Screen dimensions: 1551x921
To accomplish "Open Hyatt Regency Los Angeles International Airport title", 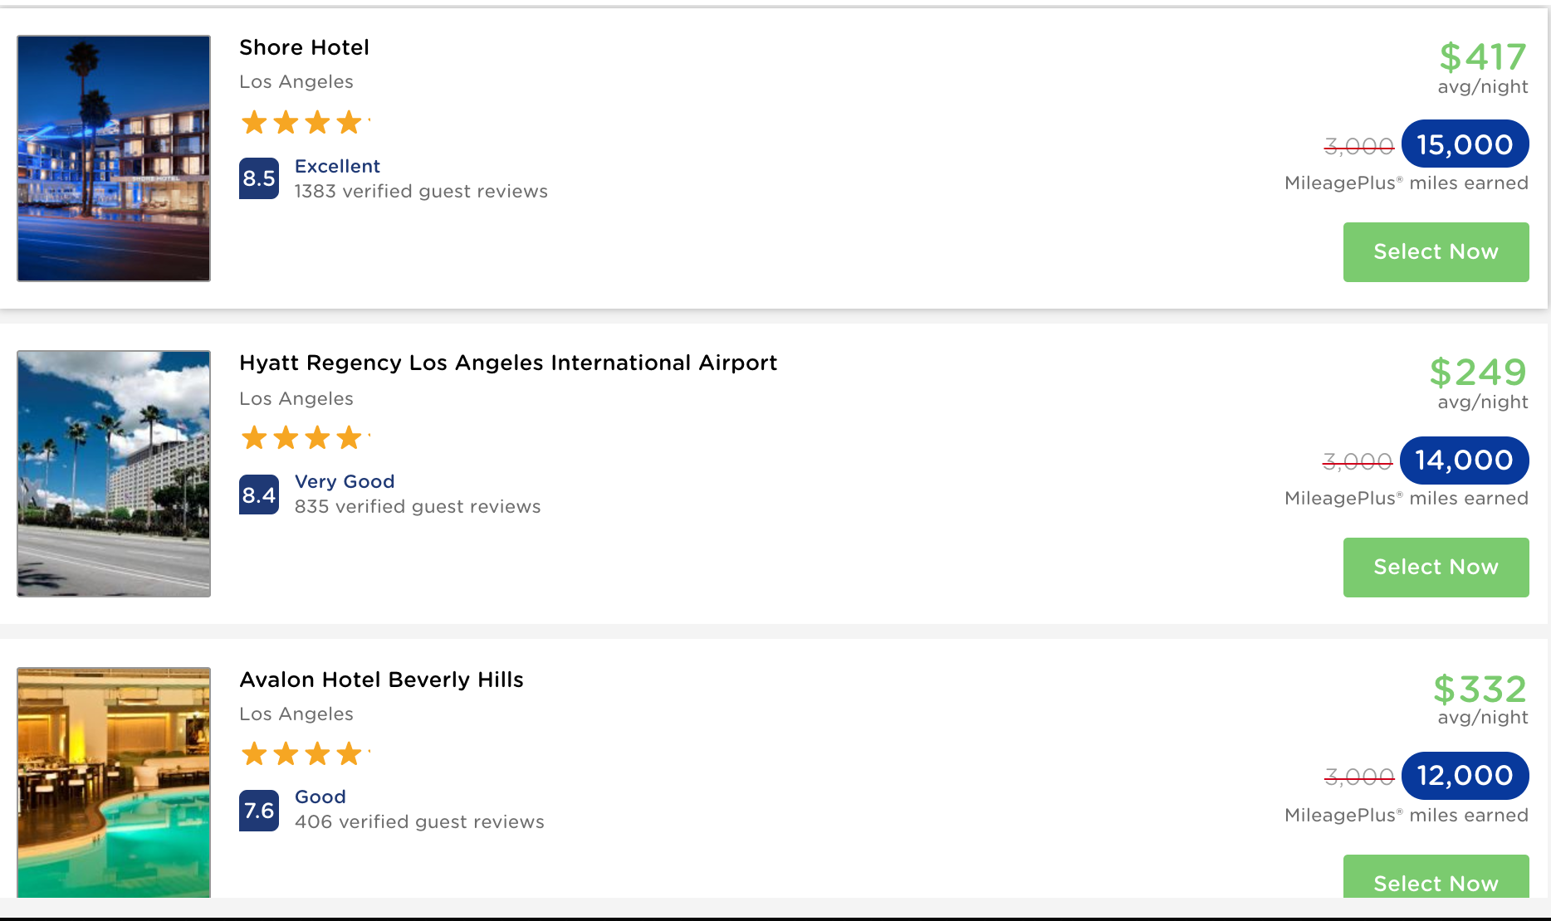I will tap(508, 363).
